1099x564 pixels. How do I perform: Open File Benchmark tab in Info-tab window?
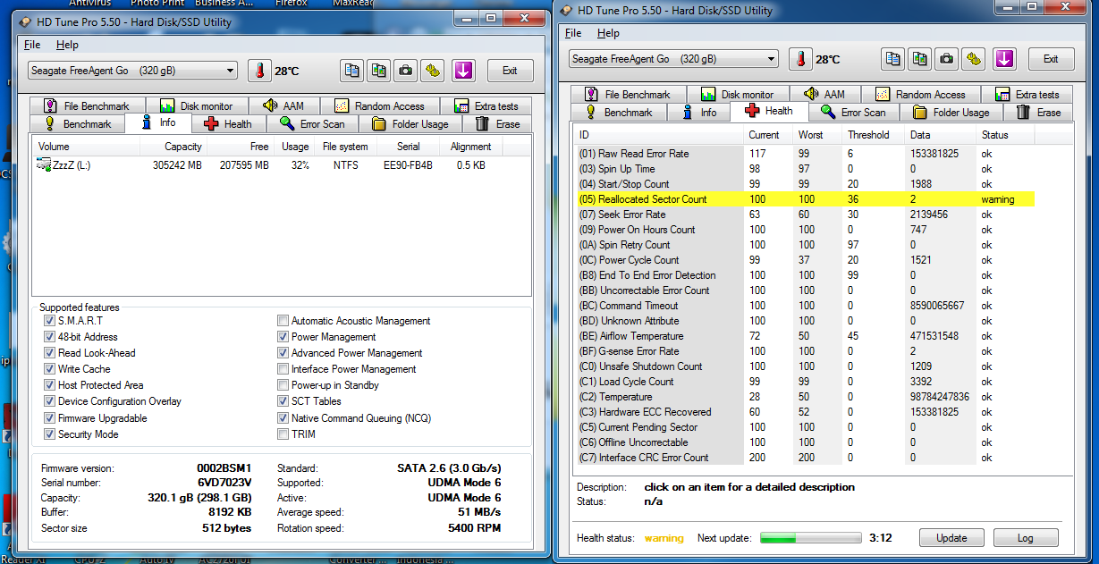87,105
